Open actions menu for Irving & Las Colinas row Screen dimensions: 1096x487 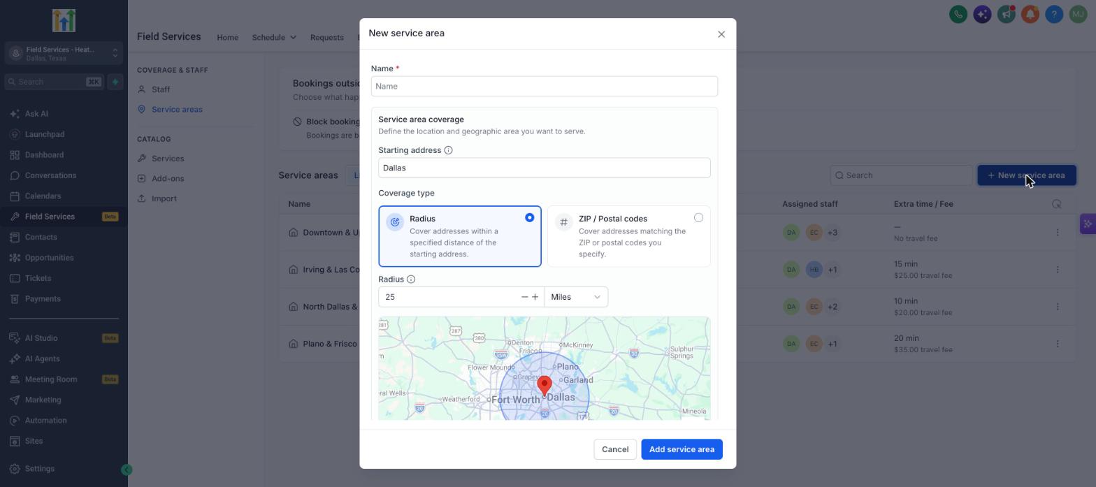[x=1057, y=270]
